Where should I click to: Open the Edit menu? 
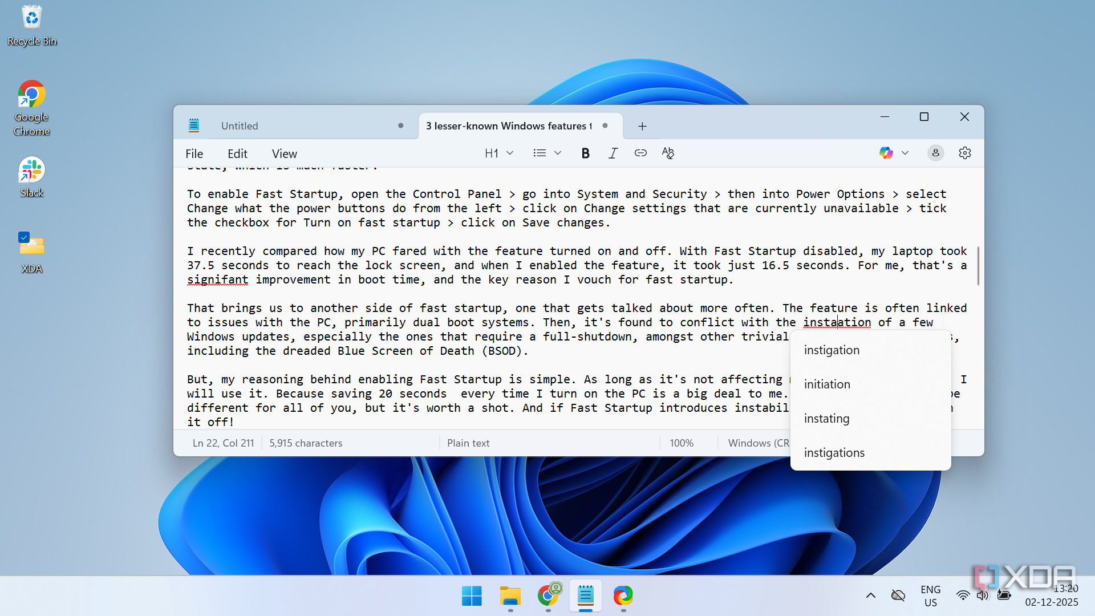tap(237, 153)
